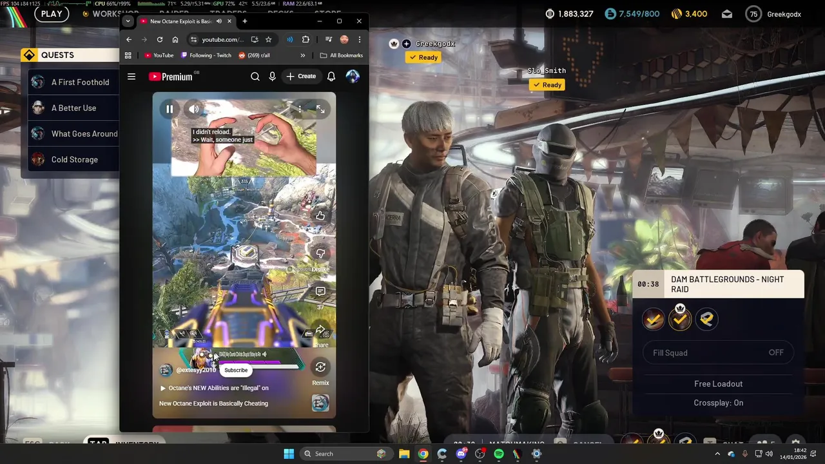Go back in the Chrome browser
This screenshot has width=825, height=464.
(129, 39)
